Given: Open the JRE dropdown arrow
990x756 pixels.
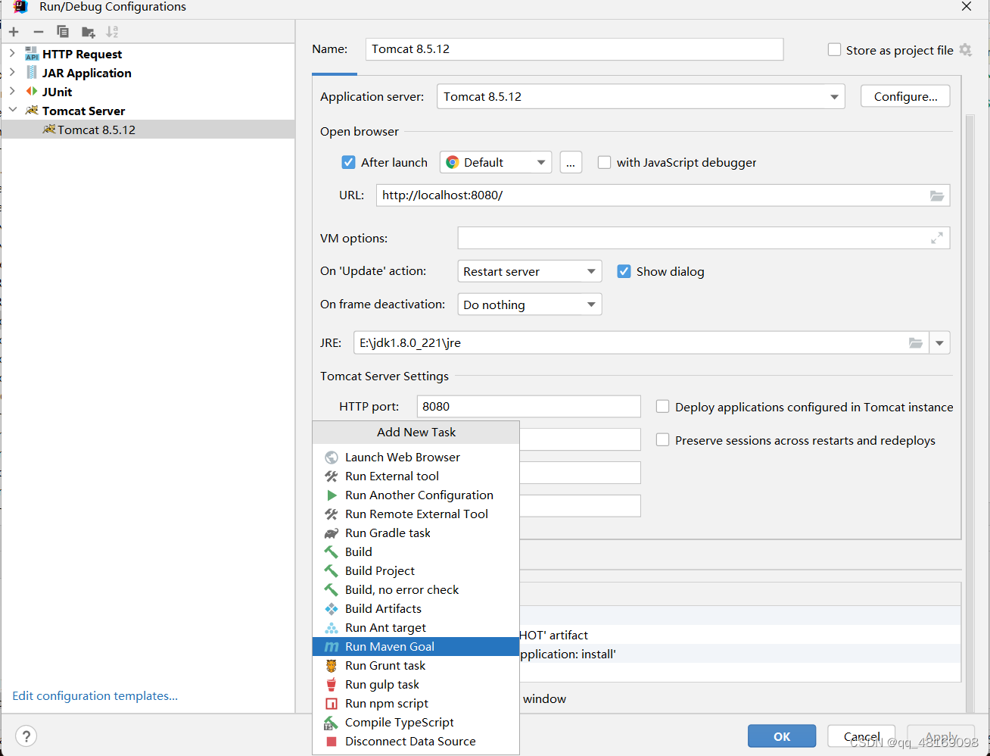Looking at the screenshot, I should (x=939, y=343).
